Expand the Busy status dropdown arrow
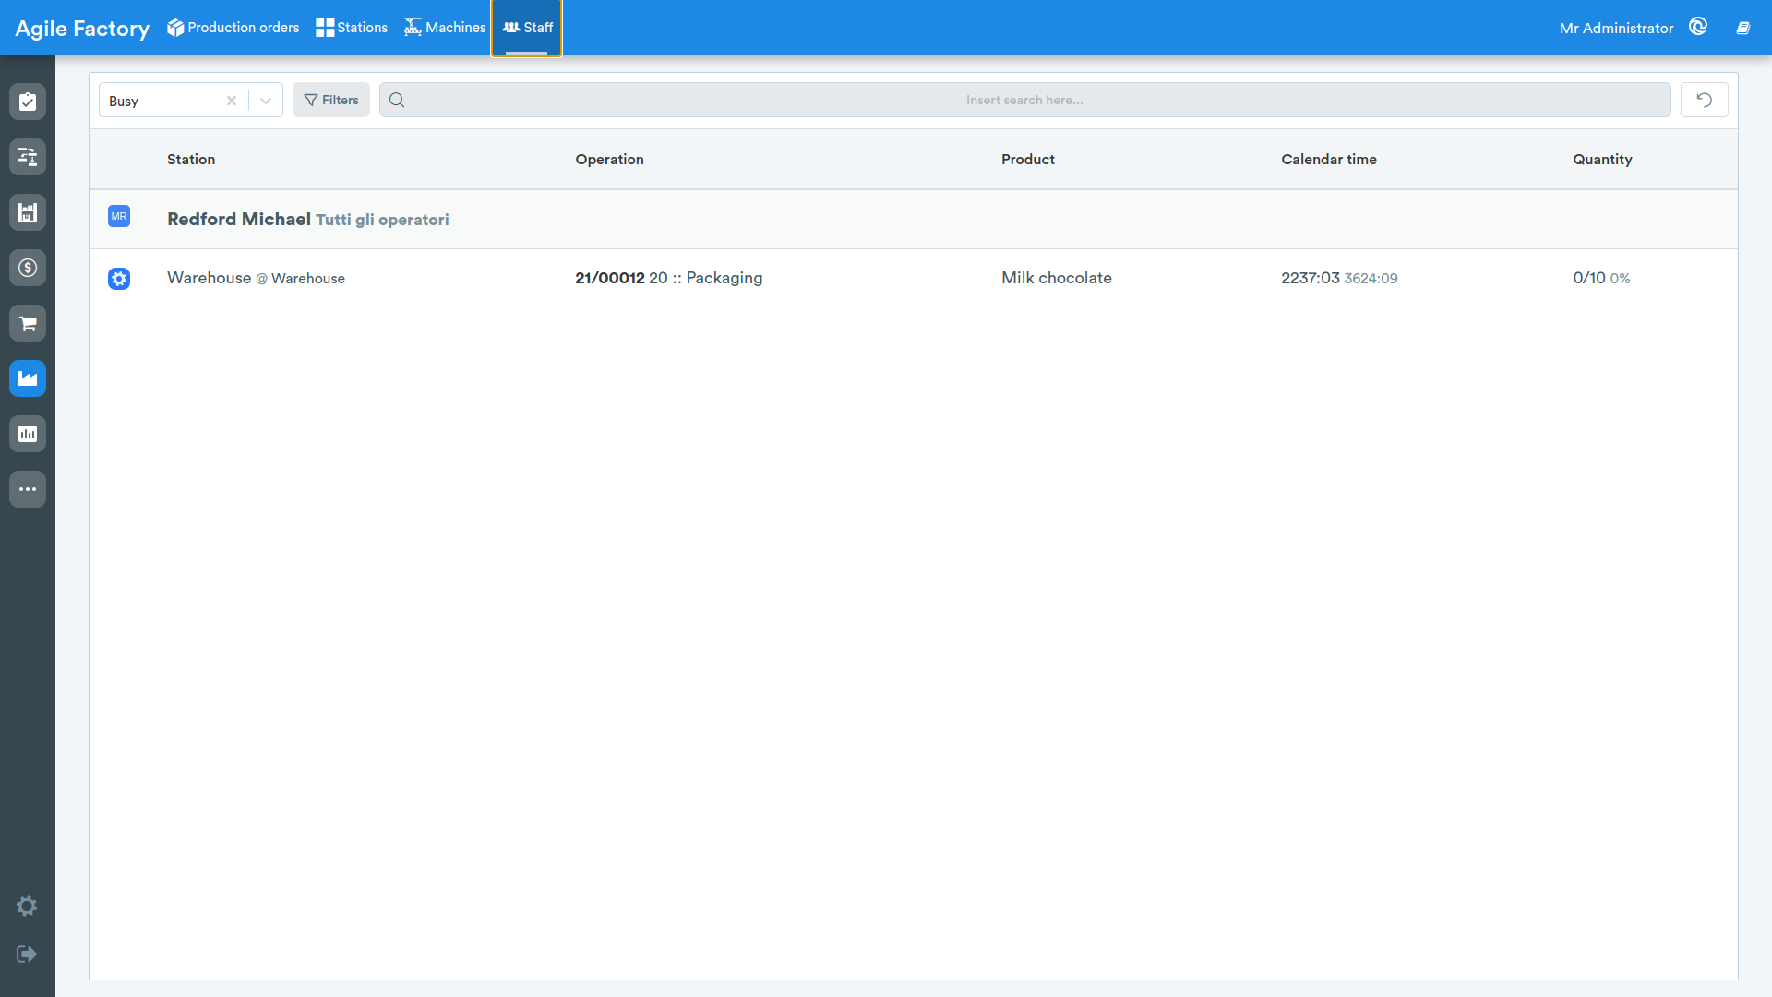1772x997 pixels. [266, 101]
